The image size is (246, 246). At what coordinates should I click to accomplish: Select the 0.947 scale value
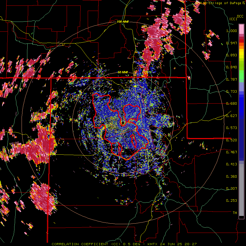pos(232,43)
